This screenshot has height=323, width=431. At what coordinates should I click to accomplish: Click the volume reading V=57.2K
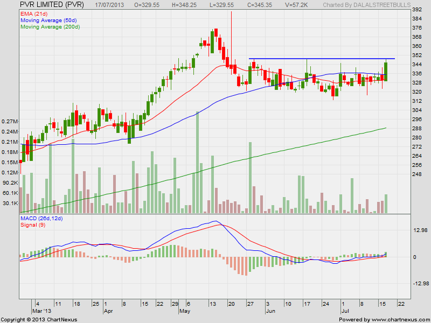pos(296,5)
